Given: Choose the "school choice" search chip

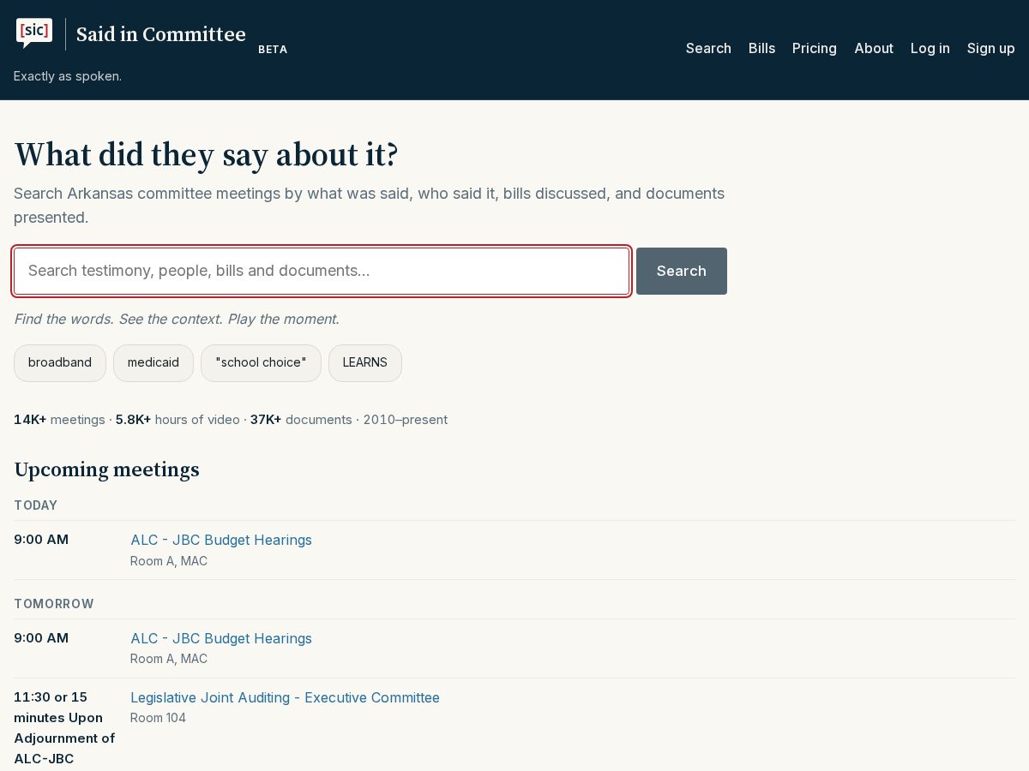Looking at the screenshot, I should [261, 362].
